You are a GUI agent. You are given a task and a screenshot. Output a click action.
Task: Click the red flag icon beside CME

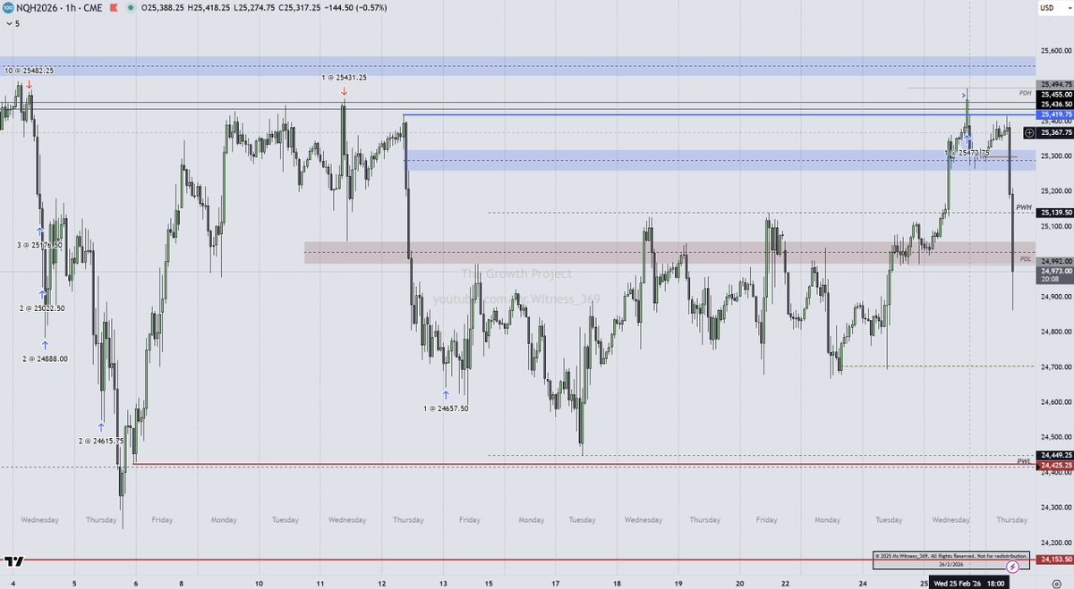113,10
